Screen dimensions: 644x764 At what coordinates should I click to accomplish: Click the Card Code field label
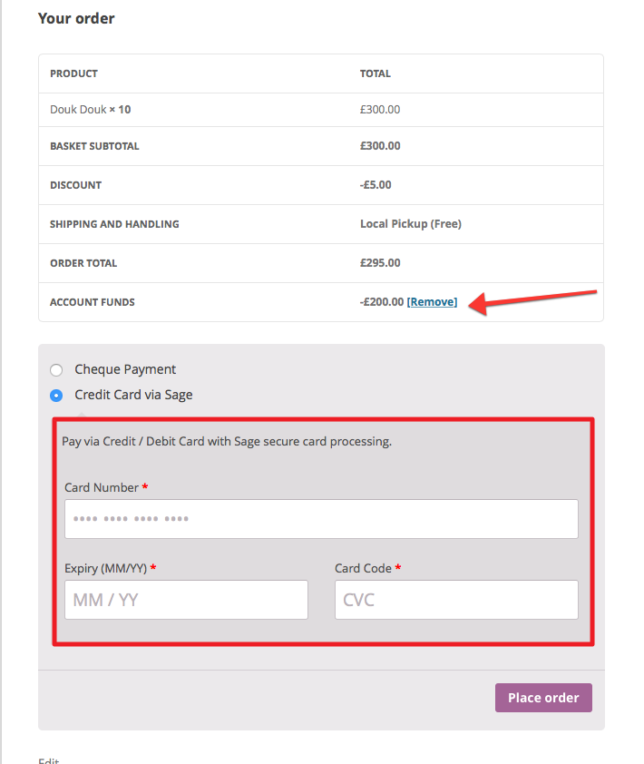(364, 569)
